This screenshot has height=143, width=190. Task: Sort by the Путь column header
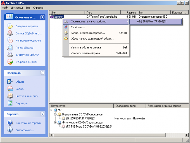tap(103, 13)
